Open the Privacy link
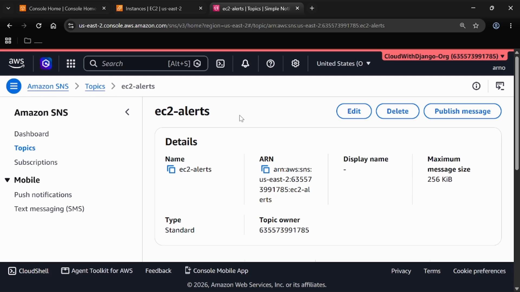Viewport: 520px width, 292px height. 401,271
